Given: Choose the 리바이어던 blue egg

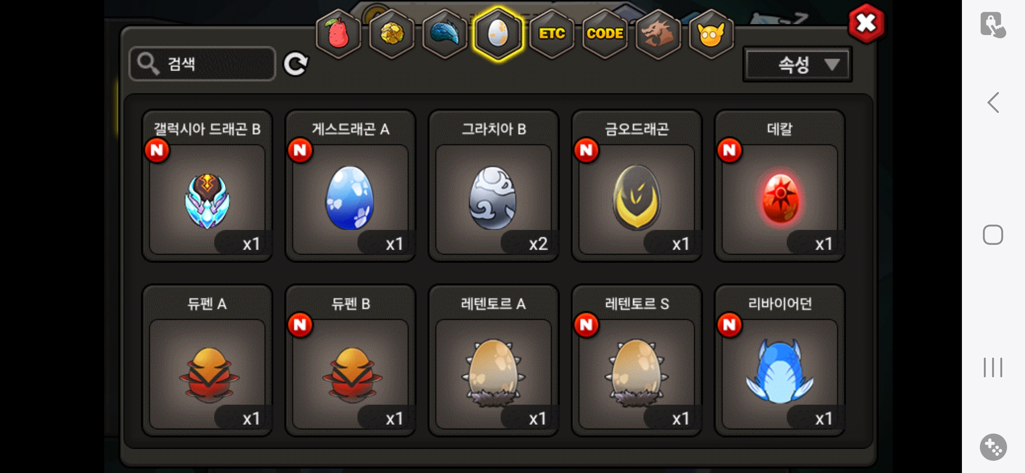Looking at the screenshot, I should (x=780, y=360).
